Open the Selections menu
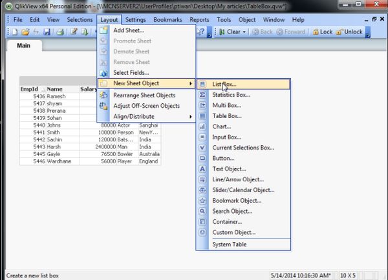 click(x=80, y=20)
